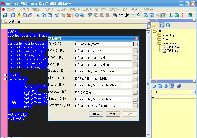Screen dimensions: 197x138
Task: Click the Build toolbar icon
Action: pyautogui.click(x=177, y=15)
